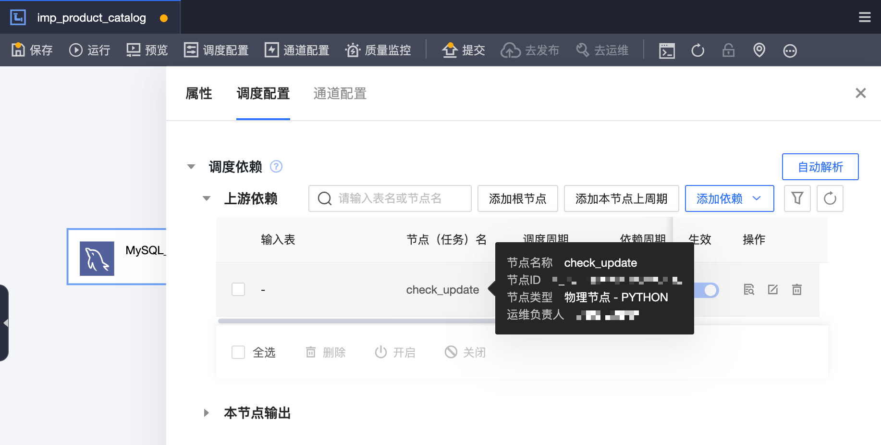
Task: Open the more options ellipsis icon
Action: pyautogui.click(x=790, y=50)
